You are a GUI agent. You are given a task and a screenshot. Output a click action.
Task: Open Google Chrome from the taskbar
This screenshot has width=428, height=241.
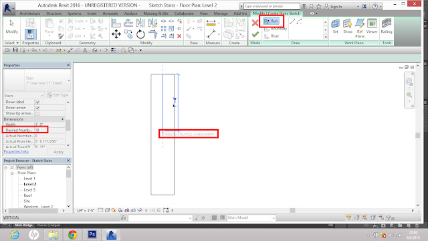click(72, 235)
